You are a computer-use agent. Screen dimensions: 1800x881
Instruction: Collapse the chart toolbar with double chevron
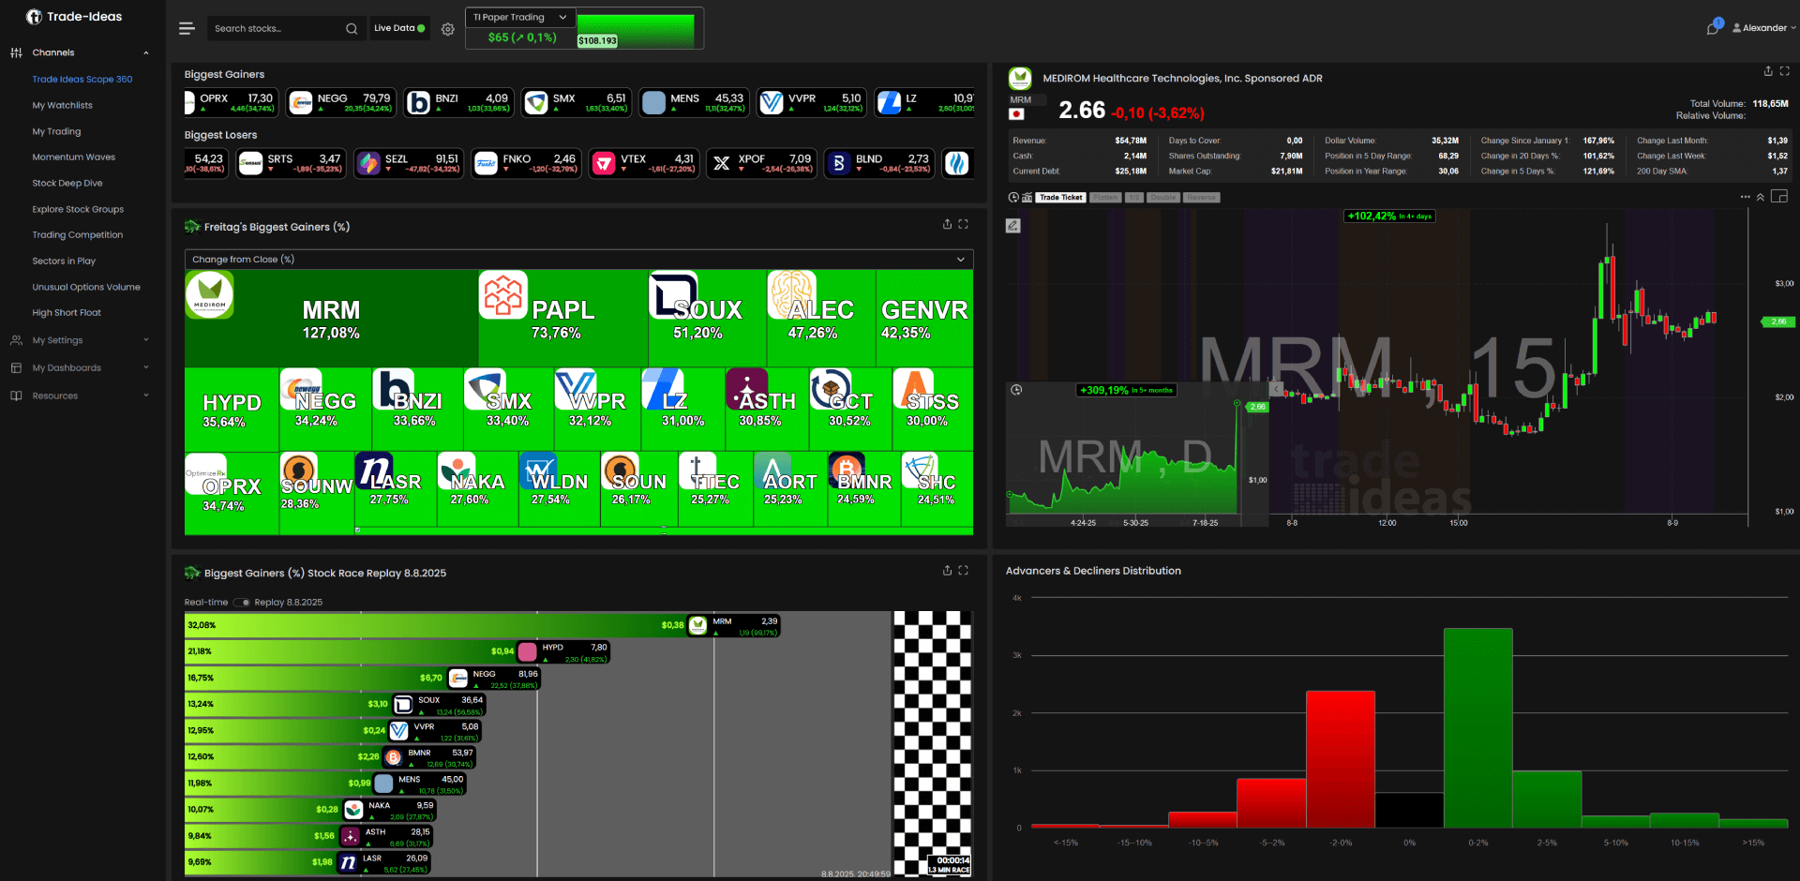tap(1761, 197)
